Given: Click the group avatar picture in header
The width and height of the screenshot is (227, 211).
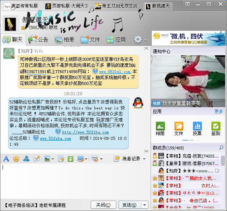Looking at the screenshot, I should [x=10, y=24].
